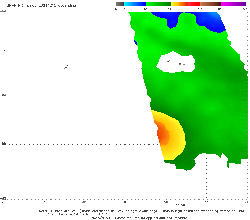Click the NOAA/NESDIS credit line
The width and height of the screenshot is (250, 220).
140,218
